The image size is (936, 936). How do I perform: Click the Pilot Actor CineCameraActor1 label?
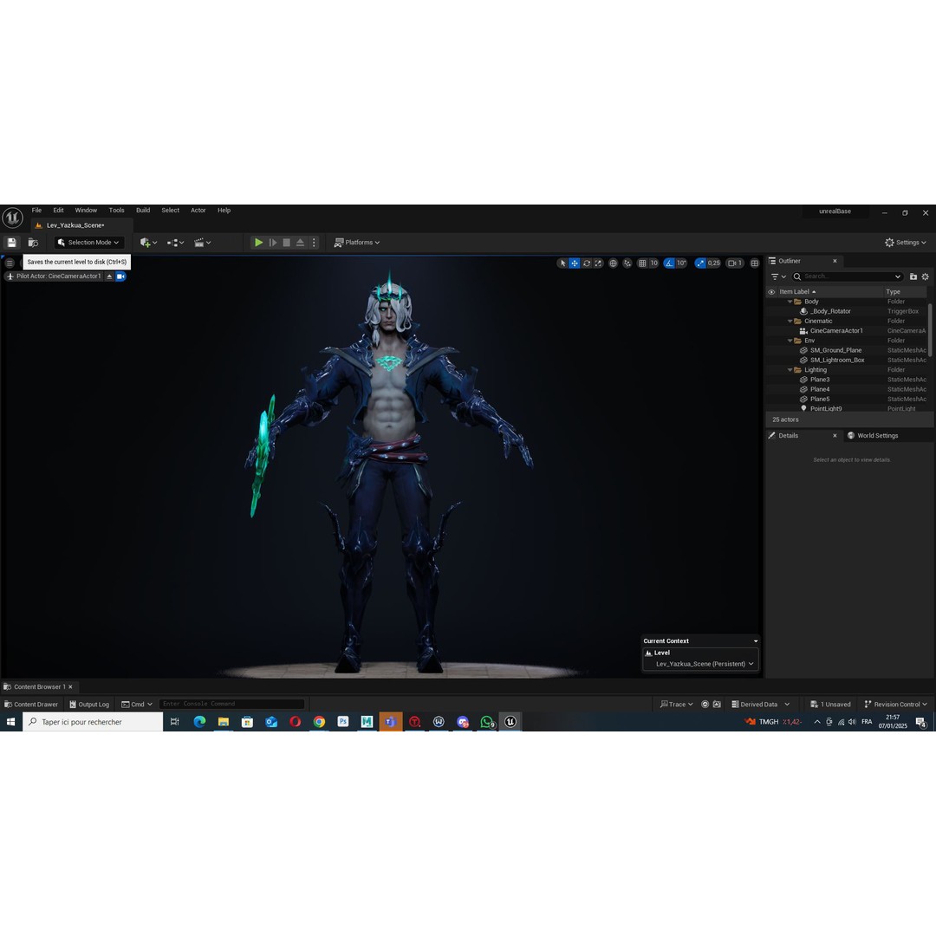[x=59, y=276]
